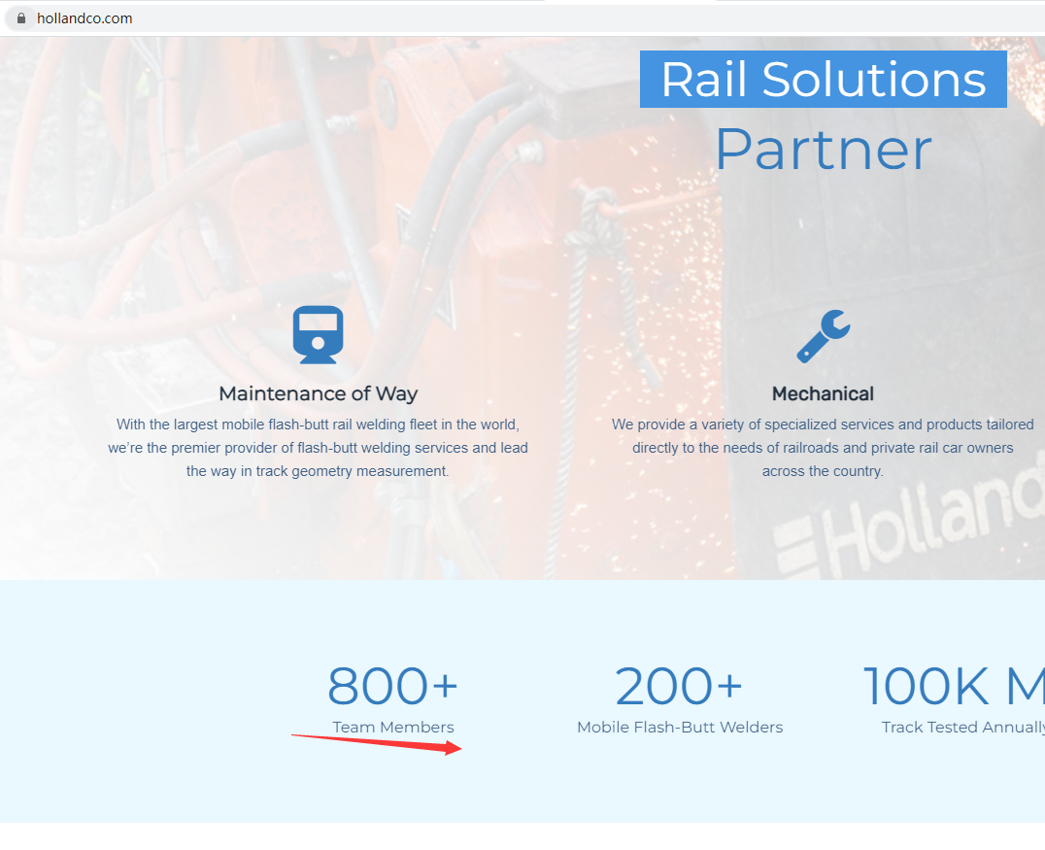
Task: Click the large Partner heading text
Action: click(x=823, y=150)
